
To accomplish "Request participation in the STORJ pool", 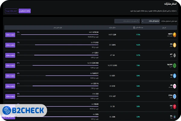I will click(10, 96).
